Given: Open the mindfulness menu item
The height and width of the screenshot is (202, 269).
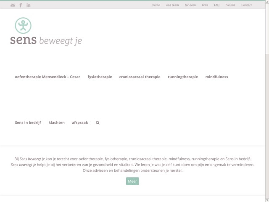Looking at the screenshot, I should point(216,77).
